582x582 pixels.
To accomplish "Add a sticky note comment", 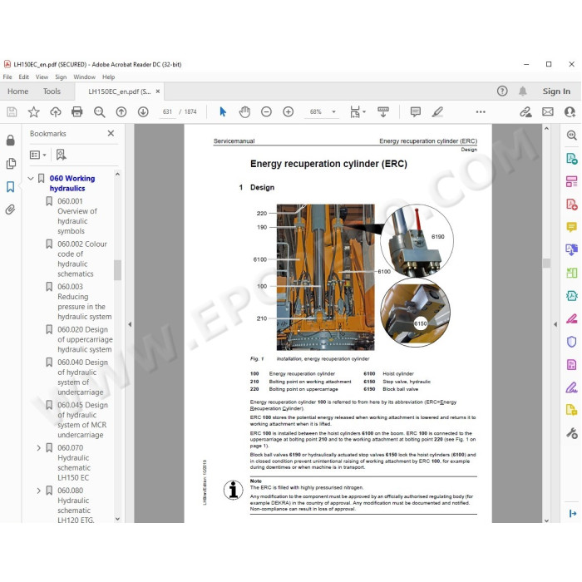I will (416, 111).
